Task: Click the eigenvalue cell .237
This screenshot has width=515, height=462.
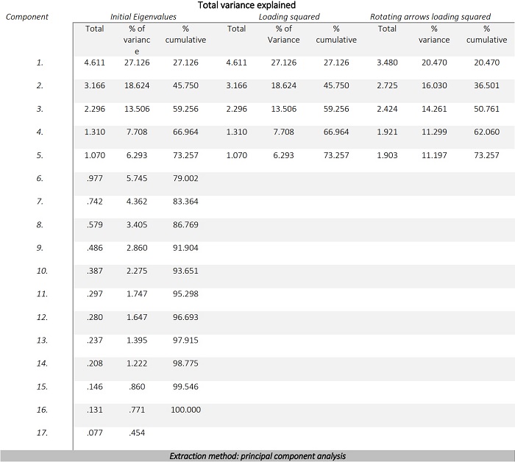Action: tap(94, 341)
